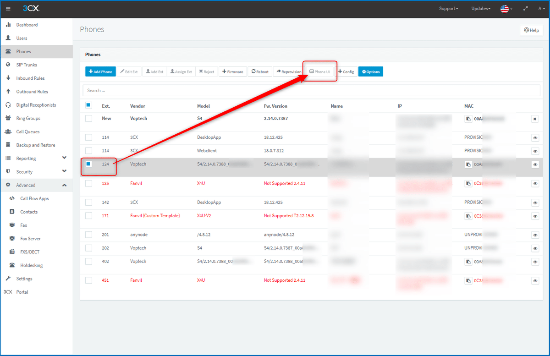Open Digital Receptionists in sidebar

[36, 105]
